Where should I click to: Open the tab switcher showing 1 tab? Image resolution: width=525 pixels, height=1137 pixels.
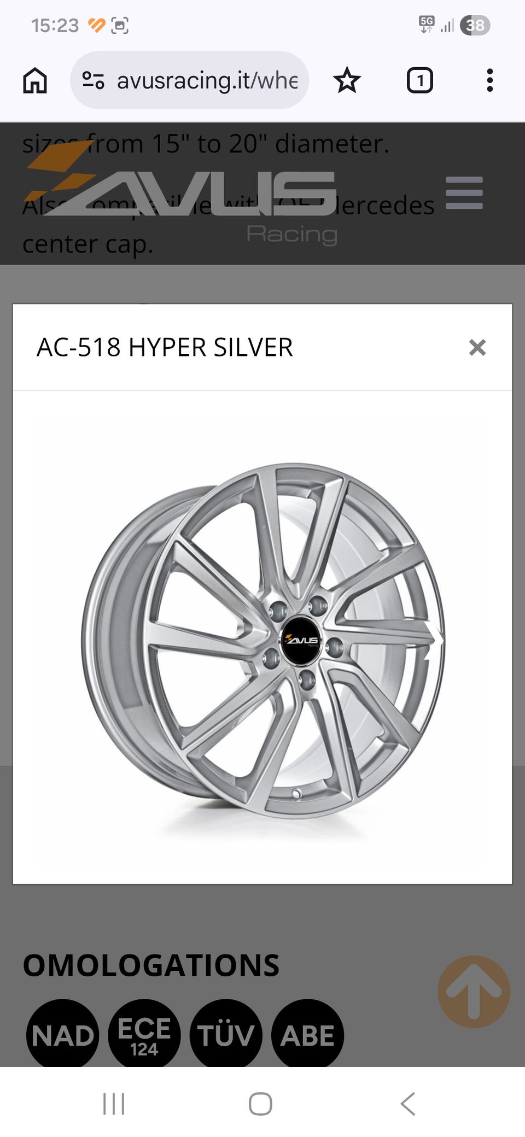point(419,80)
